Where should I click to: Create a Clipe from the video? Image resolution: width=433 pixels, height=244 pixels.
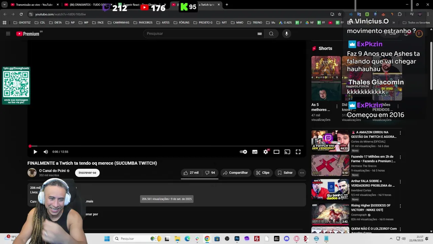[x=263, y=173]
